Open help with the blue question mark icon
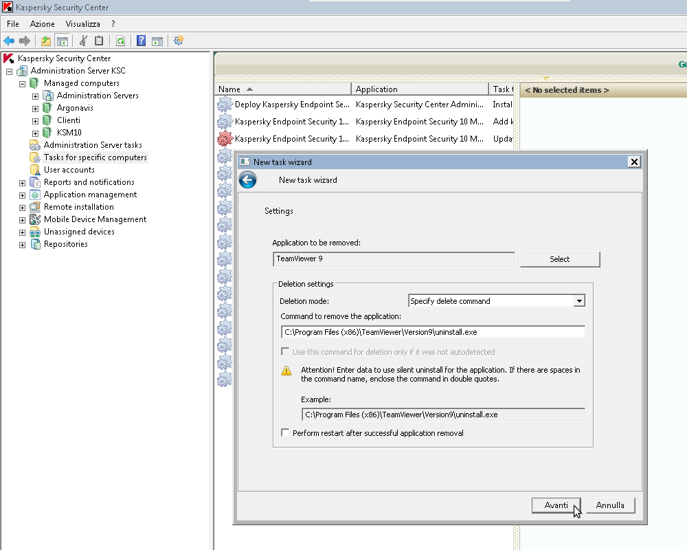This screenshot has height=550, width=687. click(x=141, y=41)
